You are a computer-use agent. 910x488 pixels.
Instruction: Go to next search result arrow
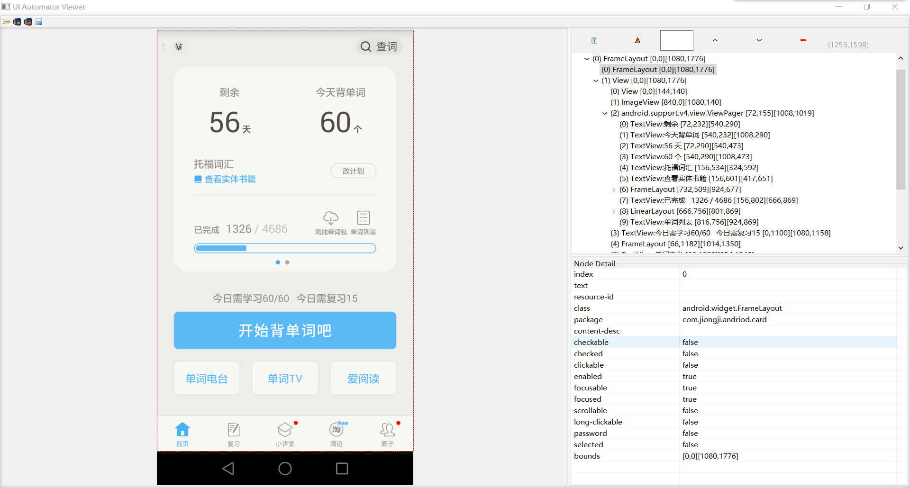pyautogui.click(x=759, y=40)
